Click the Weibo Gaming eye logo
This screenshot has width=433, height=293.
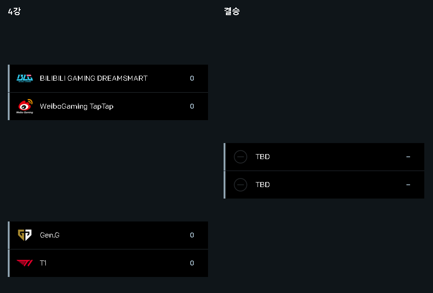coord(25,106)
